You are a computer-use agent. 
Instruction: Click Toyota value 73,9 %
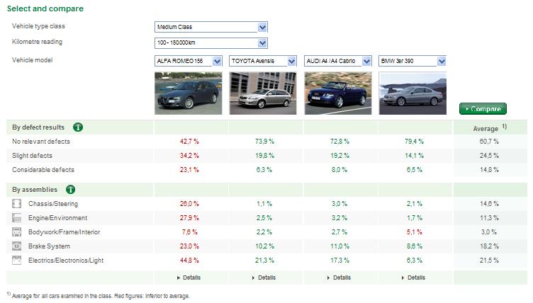(x=264, y=142)
